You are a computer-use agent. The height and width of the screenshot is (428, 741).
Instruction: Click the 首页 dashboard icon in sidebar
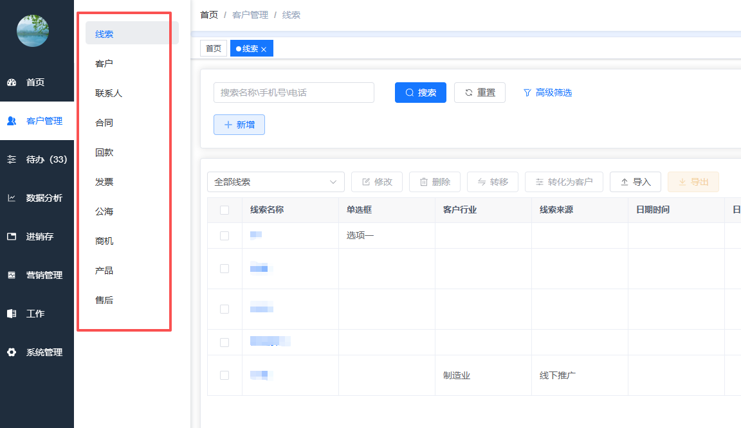12,82
